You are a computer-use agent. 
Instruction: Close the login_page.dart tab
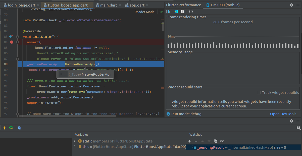point(38,5)
